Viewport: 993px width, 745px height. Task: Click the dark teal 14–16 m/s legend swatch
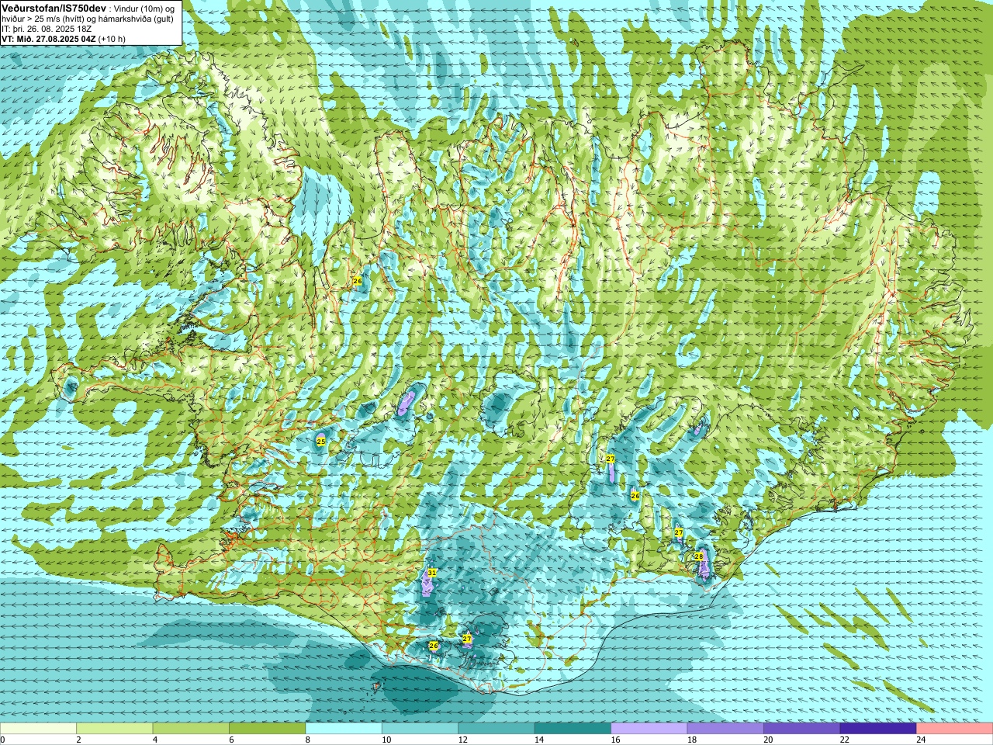point(573,729)
